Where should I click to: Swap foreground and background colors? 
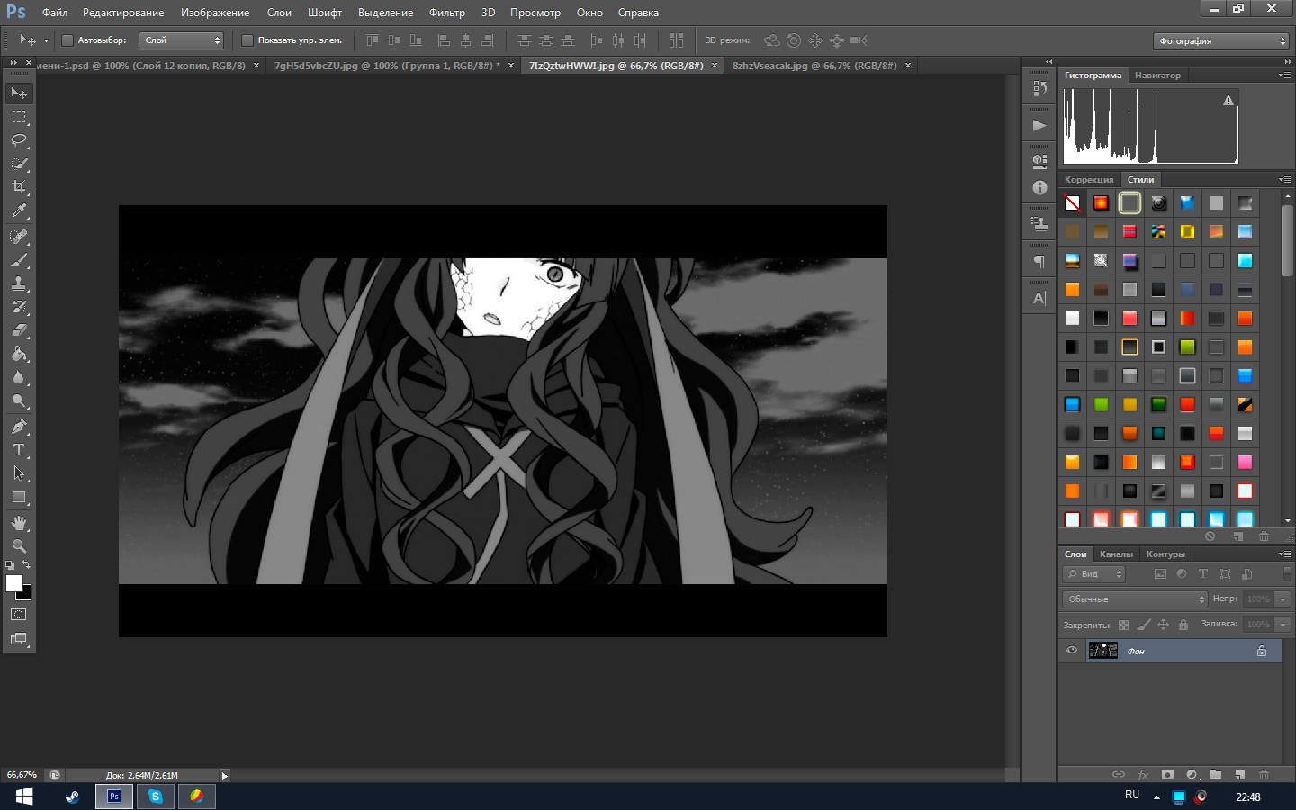tap(27, 565)
